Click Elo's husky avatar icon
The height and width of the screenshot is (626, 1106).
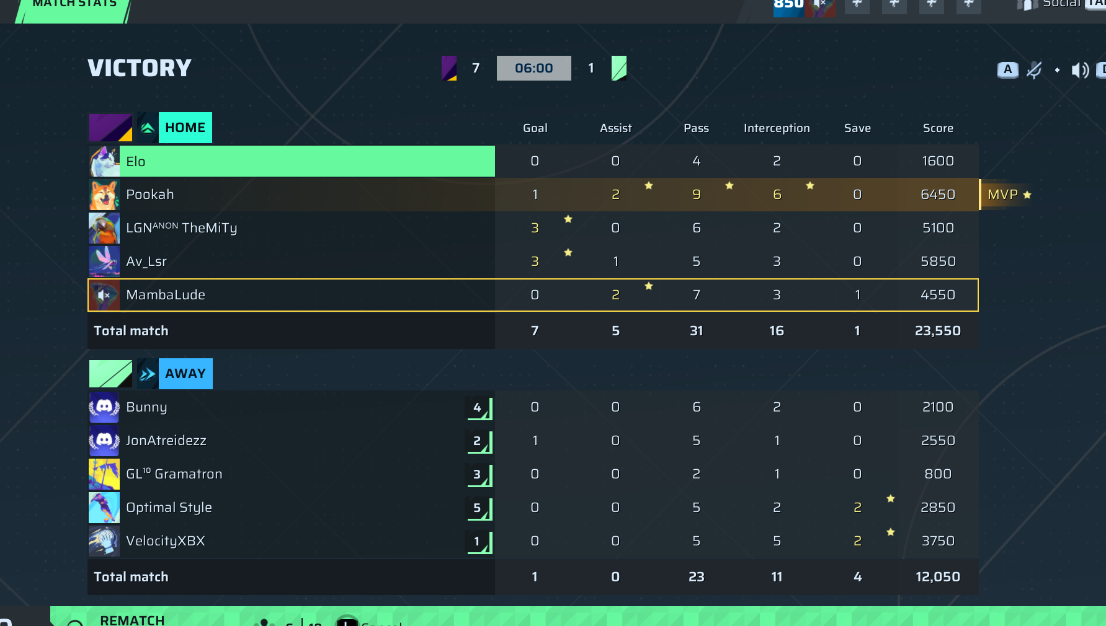pyautogui.click(x=104, y=161)
